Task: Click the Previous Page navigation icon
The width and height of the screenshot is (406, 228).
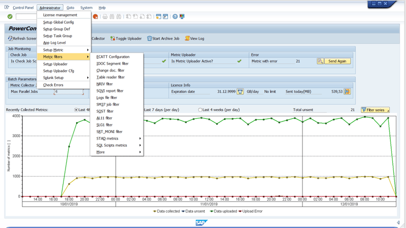Action: tap(135, 17)
